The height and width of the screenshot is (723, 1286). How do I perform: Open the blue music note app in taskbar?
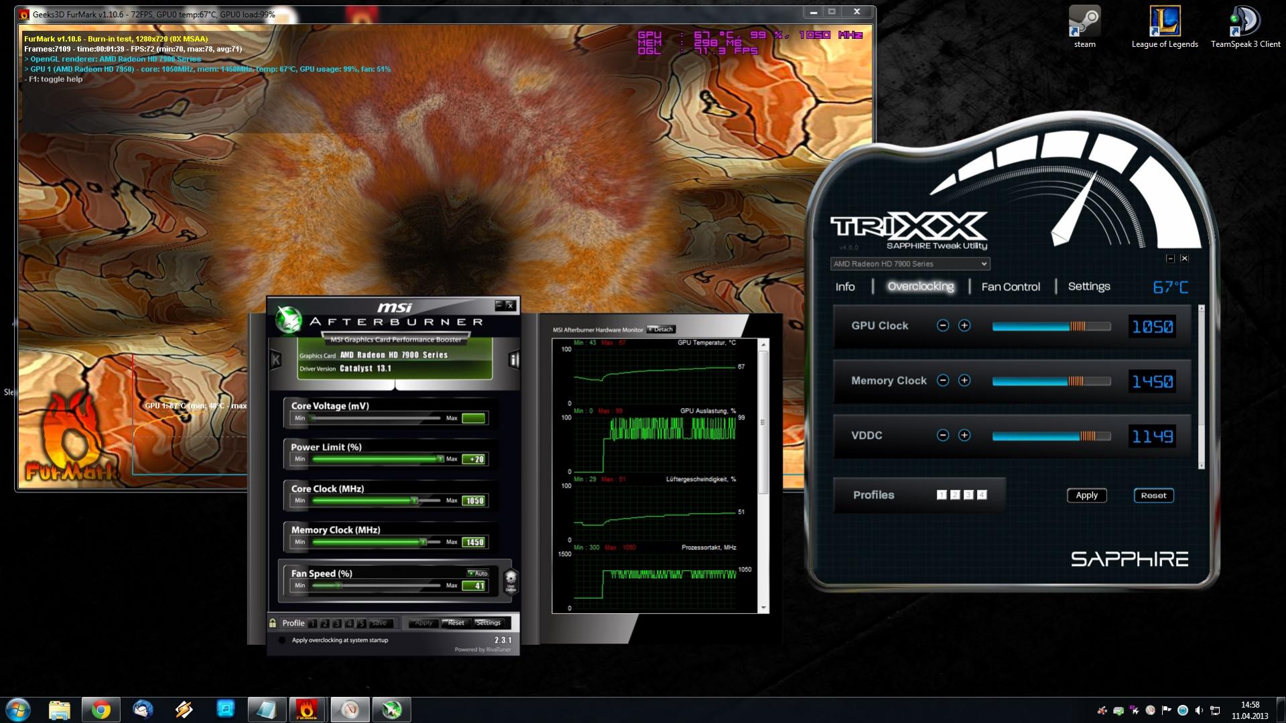pyautogui.click(x=226, y=710)
